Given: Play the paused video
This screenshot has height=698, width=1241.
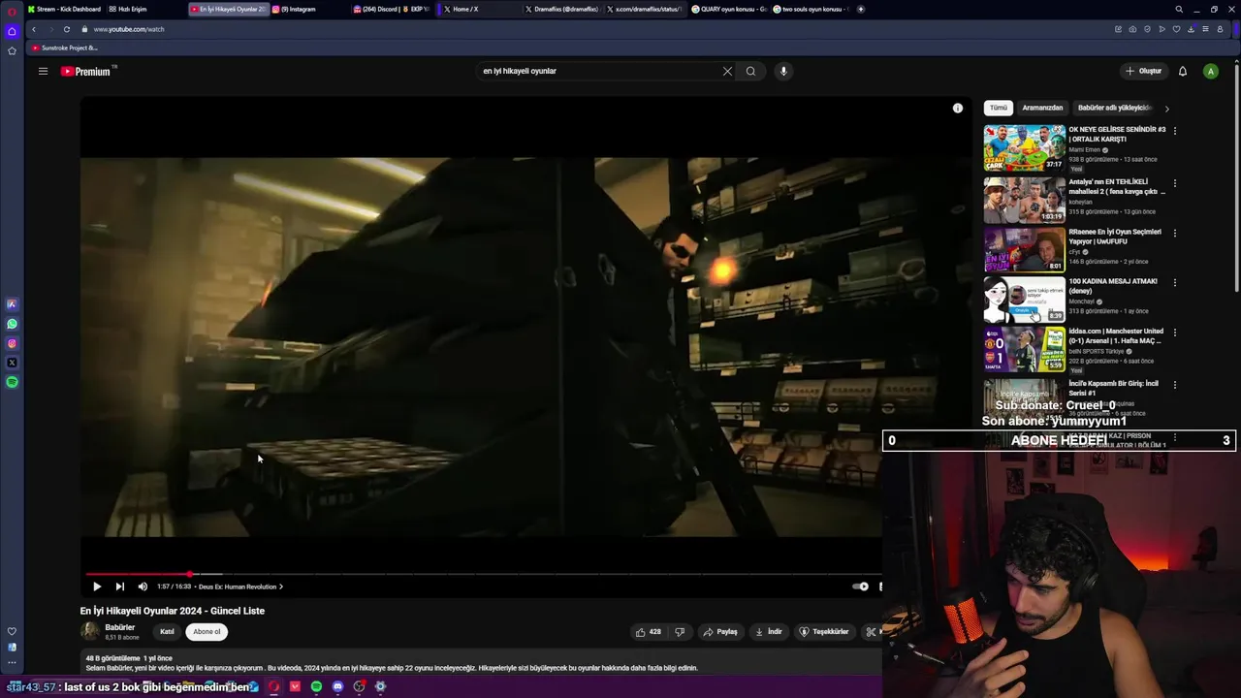Looking at the screenshot, I should 97,587.
